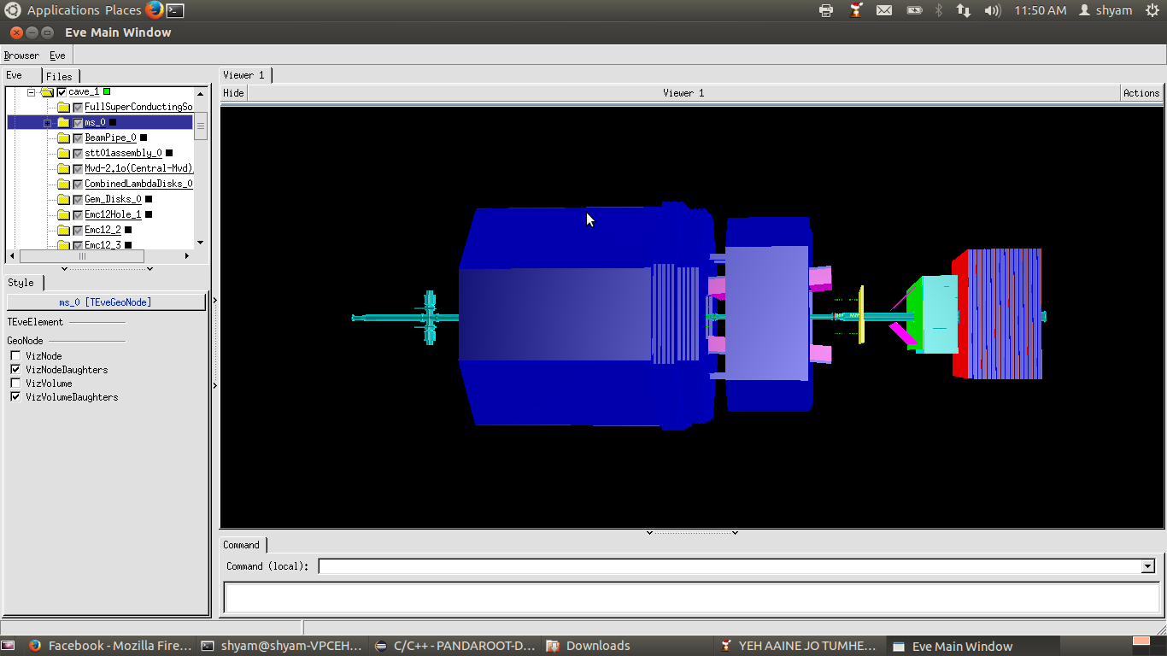Click the CombinedLambdaDisks_0 folder icon
This screenshot has width=1167, height=656.
click(63, 184)
